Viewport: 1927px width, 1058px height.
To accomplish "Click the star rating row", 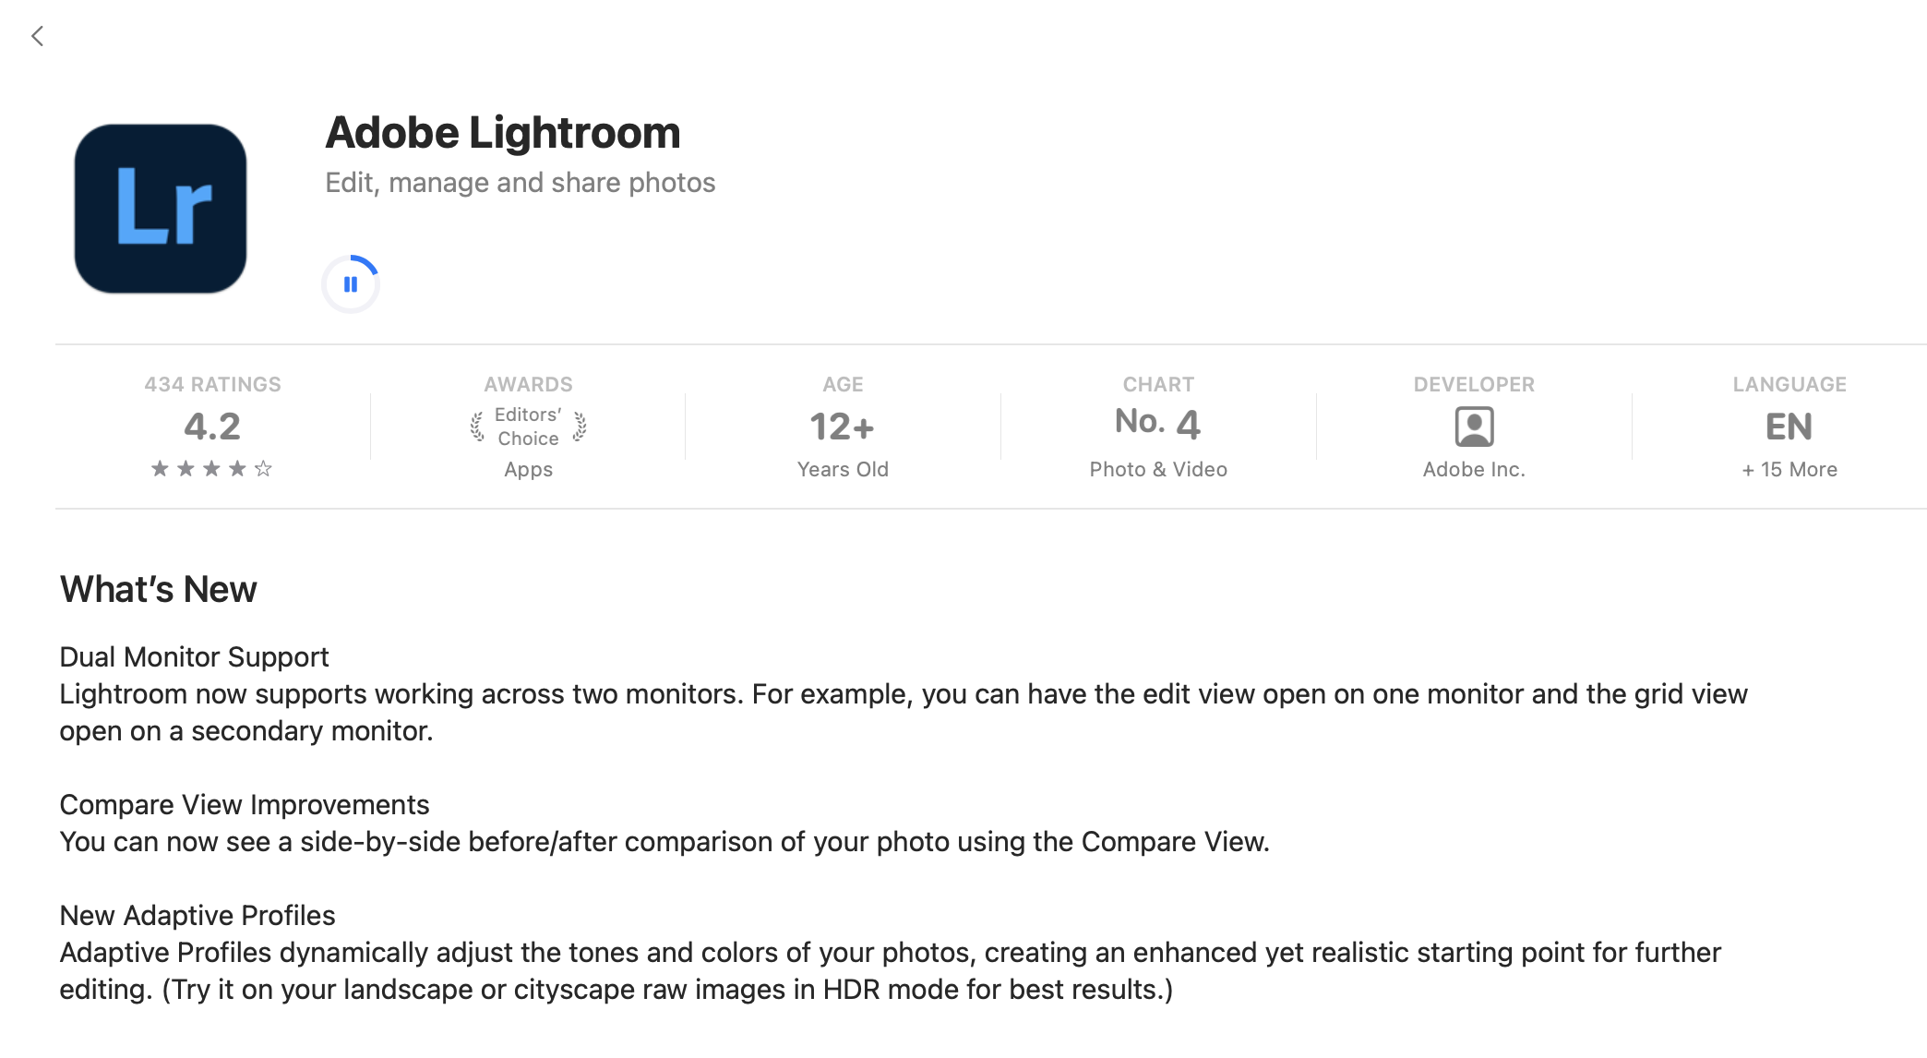I will click(x=211, y=469).
